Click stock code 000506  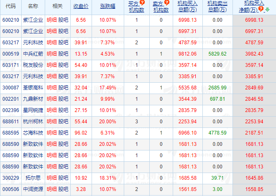coord(11,189)
